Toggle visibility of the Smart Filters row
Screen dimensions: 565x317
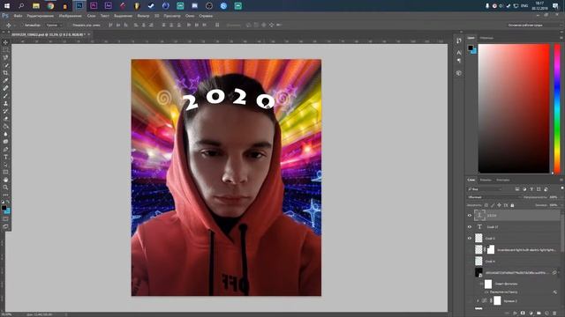pos(481,284)
